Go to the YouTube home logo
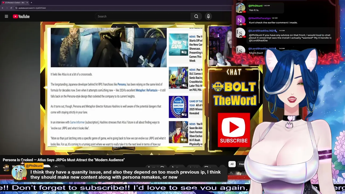Viewport: 345px width, 194px height. point(21,16)
